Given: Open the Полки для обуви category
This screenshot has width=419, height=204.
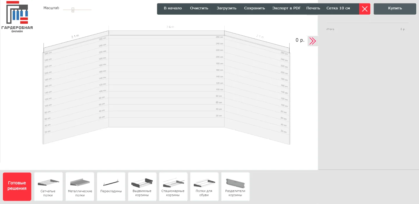Looking at the screenshot, I should (204, 187).
